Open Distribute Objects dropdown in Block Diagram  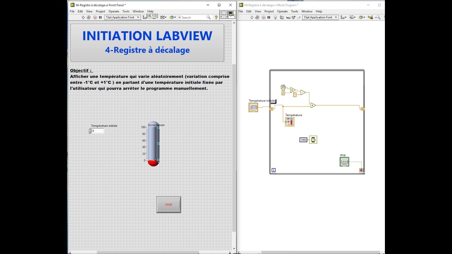352,17
